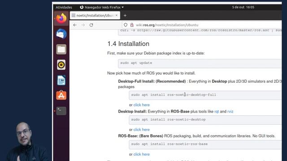Open the Atividades overview

[x=64, y=7]
